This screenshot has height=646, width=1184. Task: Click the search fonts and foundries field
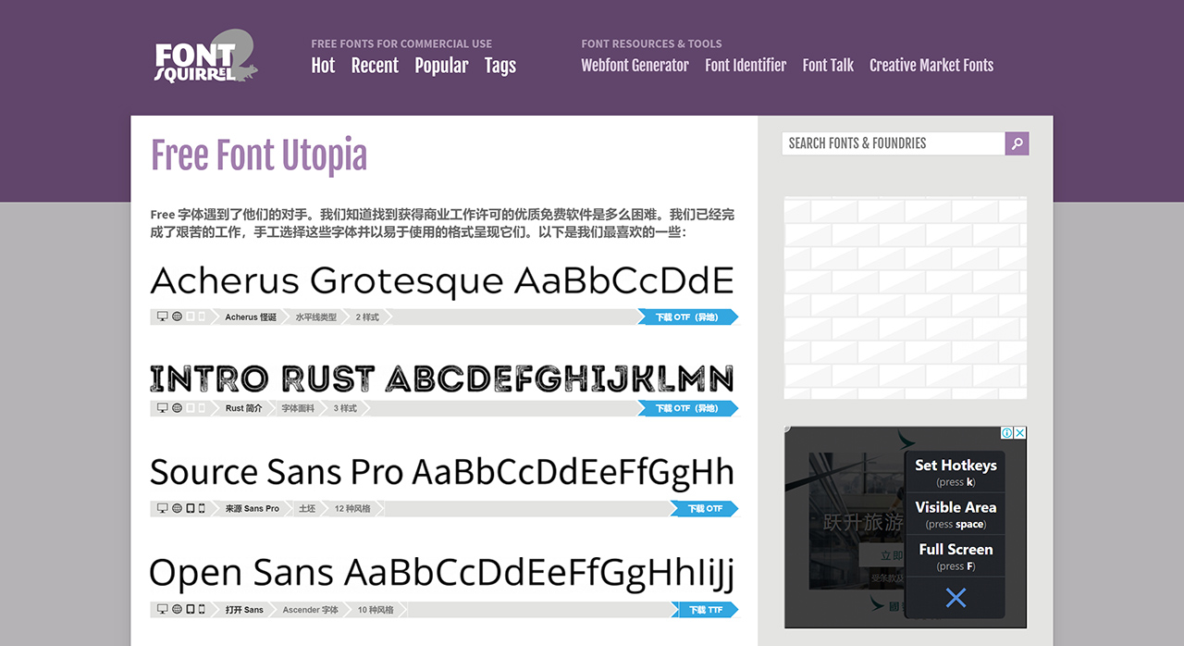point(888,143)
